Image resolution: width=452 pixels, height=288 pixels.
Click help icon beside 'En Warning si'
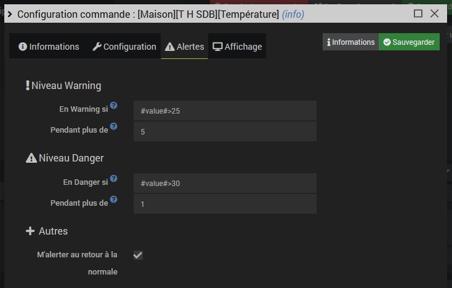(114, 106)
